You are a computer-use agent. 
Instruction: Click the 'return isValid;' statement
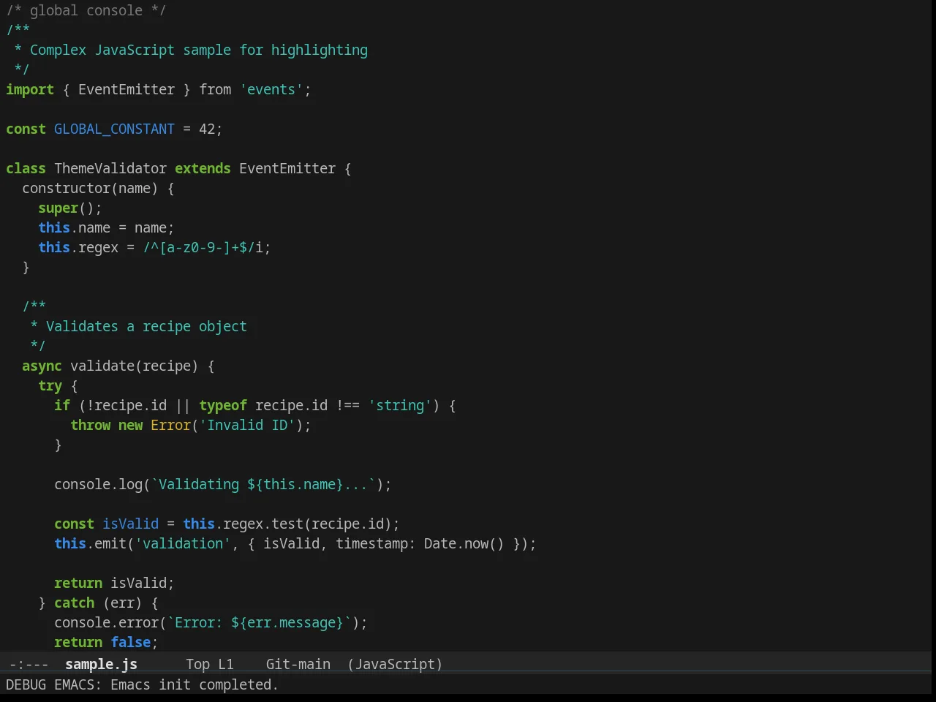(x=114, y=583)
